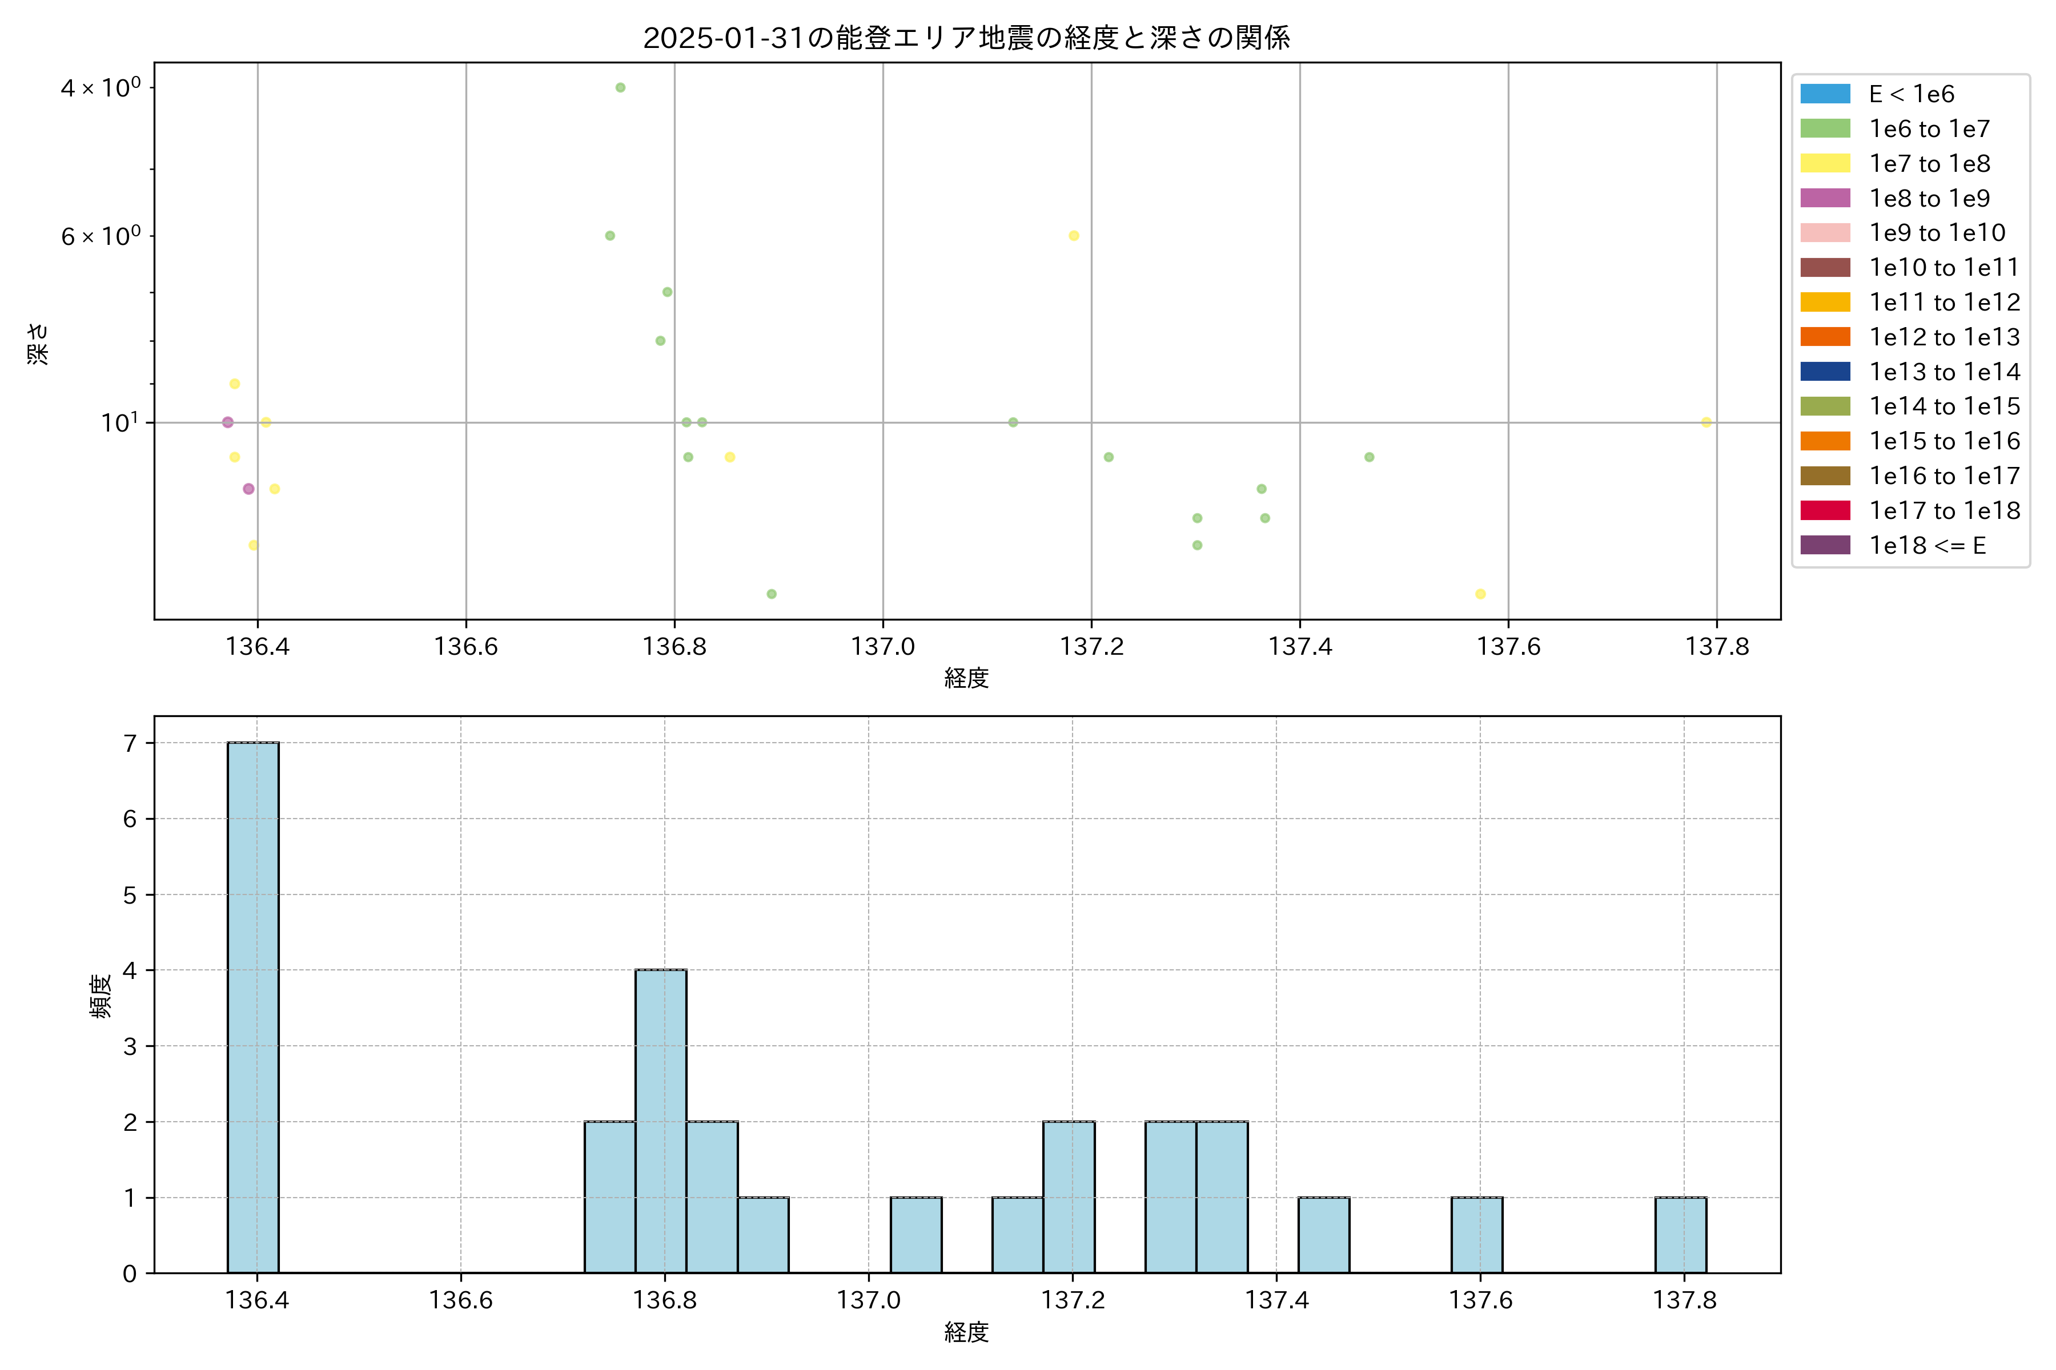Click the green scatter point near longitude 136.9 bottom

pyautogui.click(x=772, y=594)
